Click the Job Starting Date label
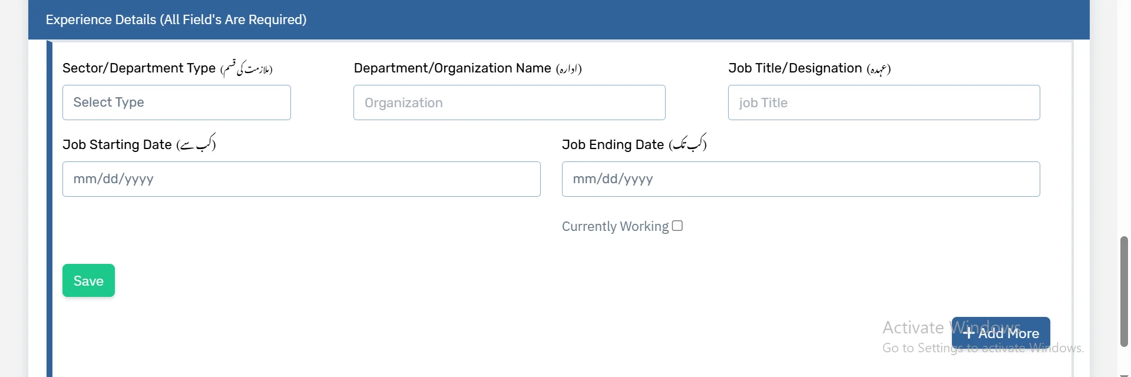This screenshot has height=377, width=1131. 117,144
